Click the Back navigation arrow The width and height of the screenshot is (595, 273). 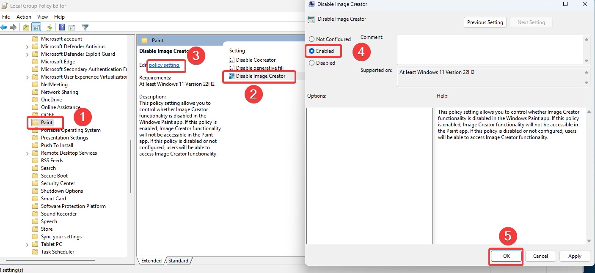(3, 27)
